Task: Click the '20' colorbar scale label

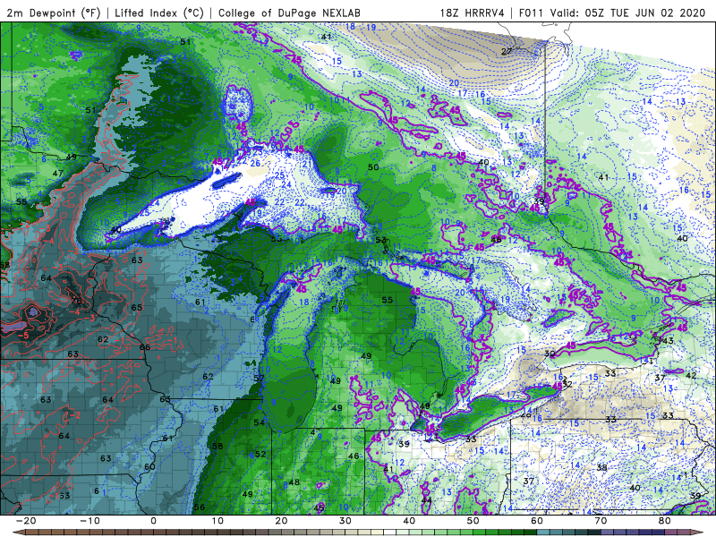Action: pos(281,521)
